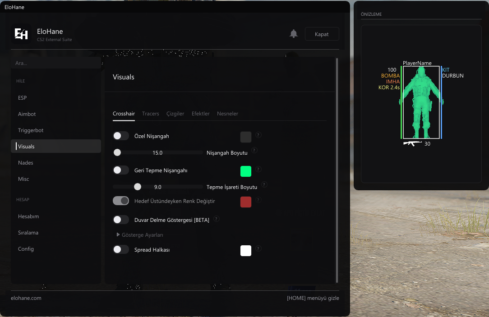Screen dimensions: 489x317
Task: Focus the Ara... search field
Action: tap(56, 63)
